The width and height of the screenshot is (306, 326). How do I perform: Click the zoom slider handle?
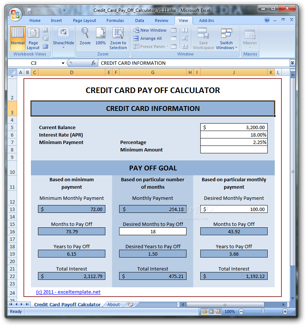click(263, 311)
